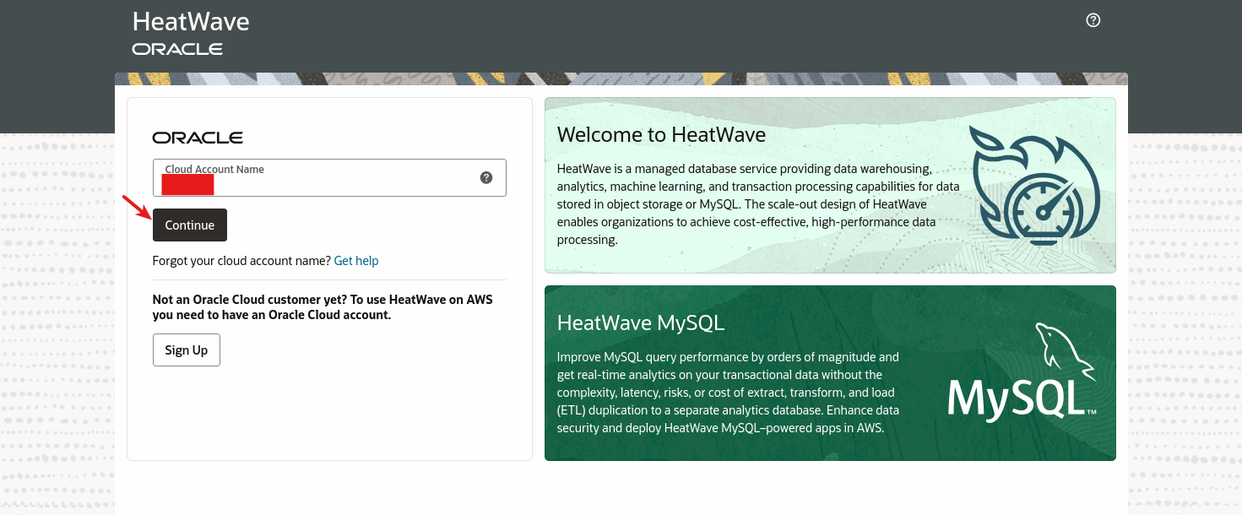
Task: Focus the Cloud Account Name input field
Action: pos(338,184)
